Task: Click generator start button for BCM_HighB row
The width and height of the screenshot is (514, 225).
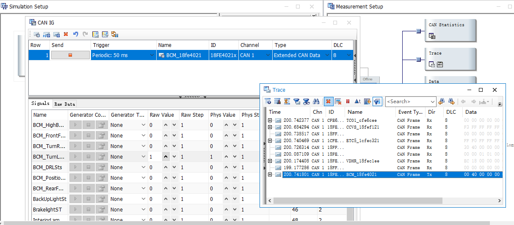Action: [x=75, y=125]
